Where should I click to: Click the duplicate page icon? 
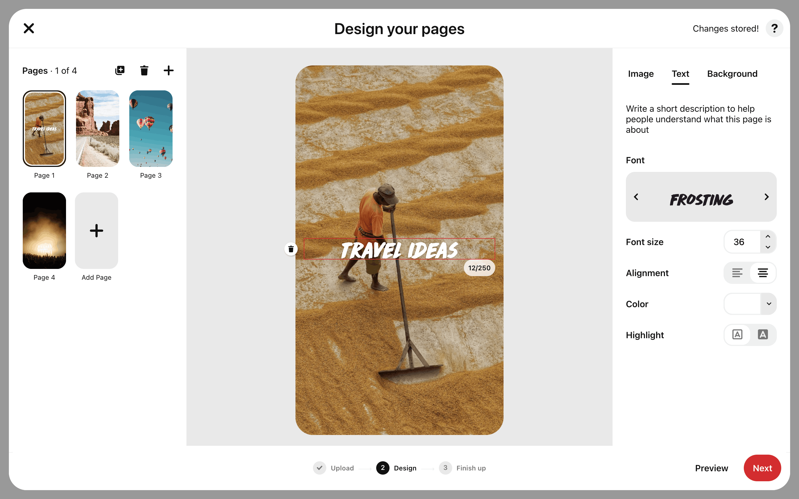pyautogui.click(x=120, y=70)
